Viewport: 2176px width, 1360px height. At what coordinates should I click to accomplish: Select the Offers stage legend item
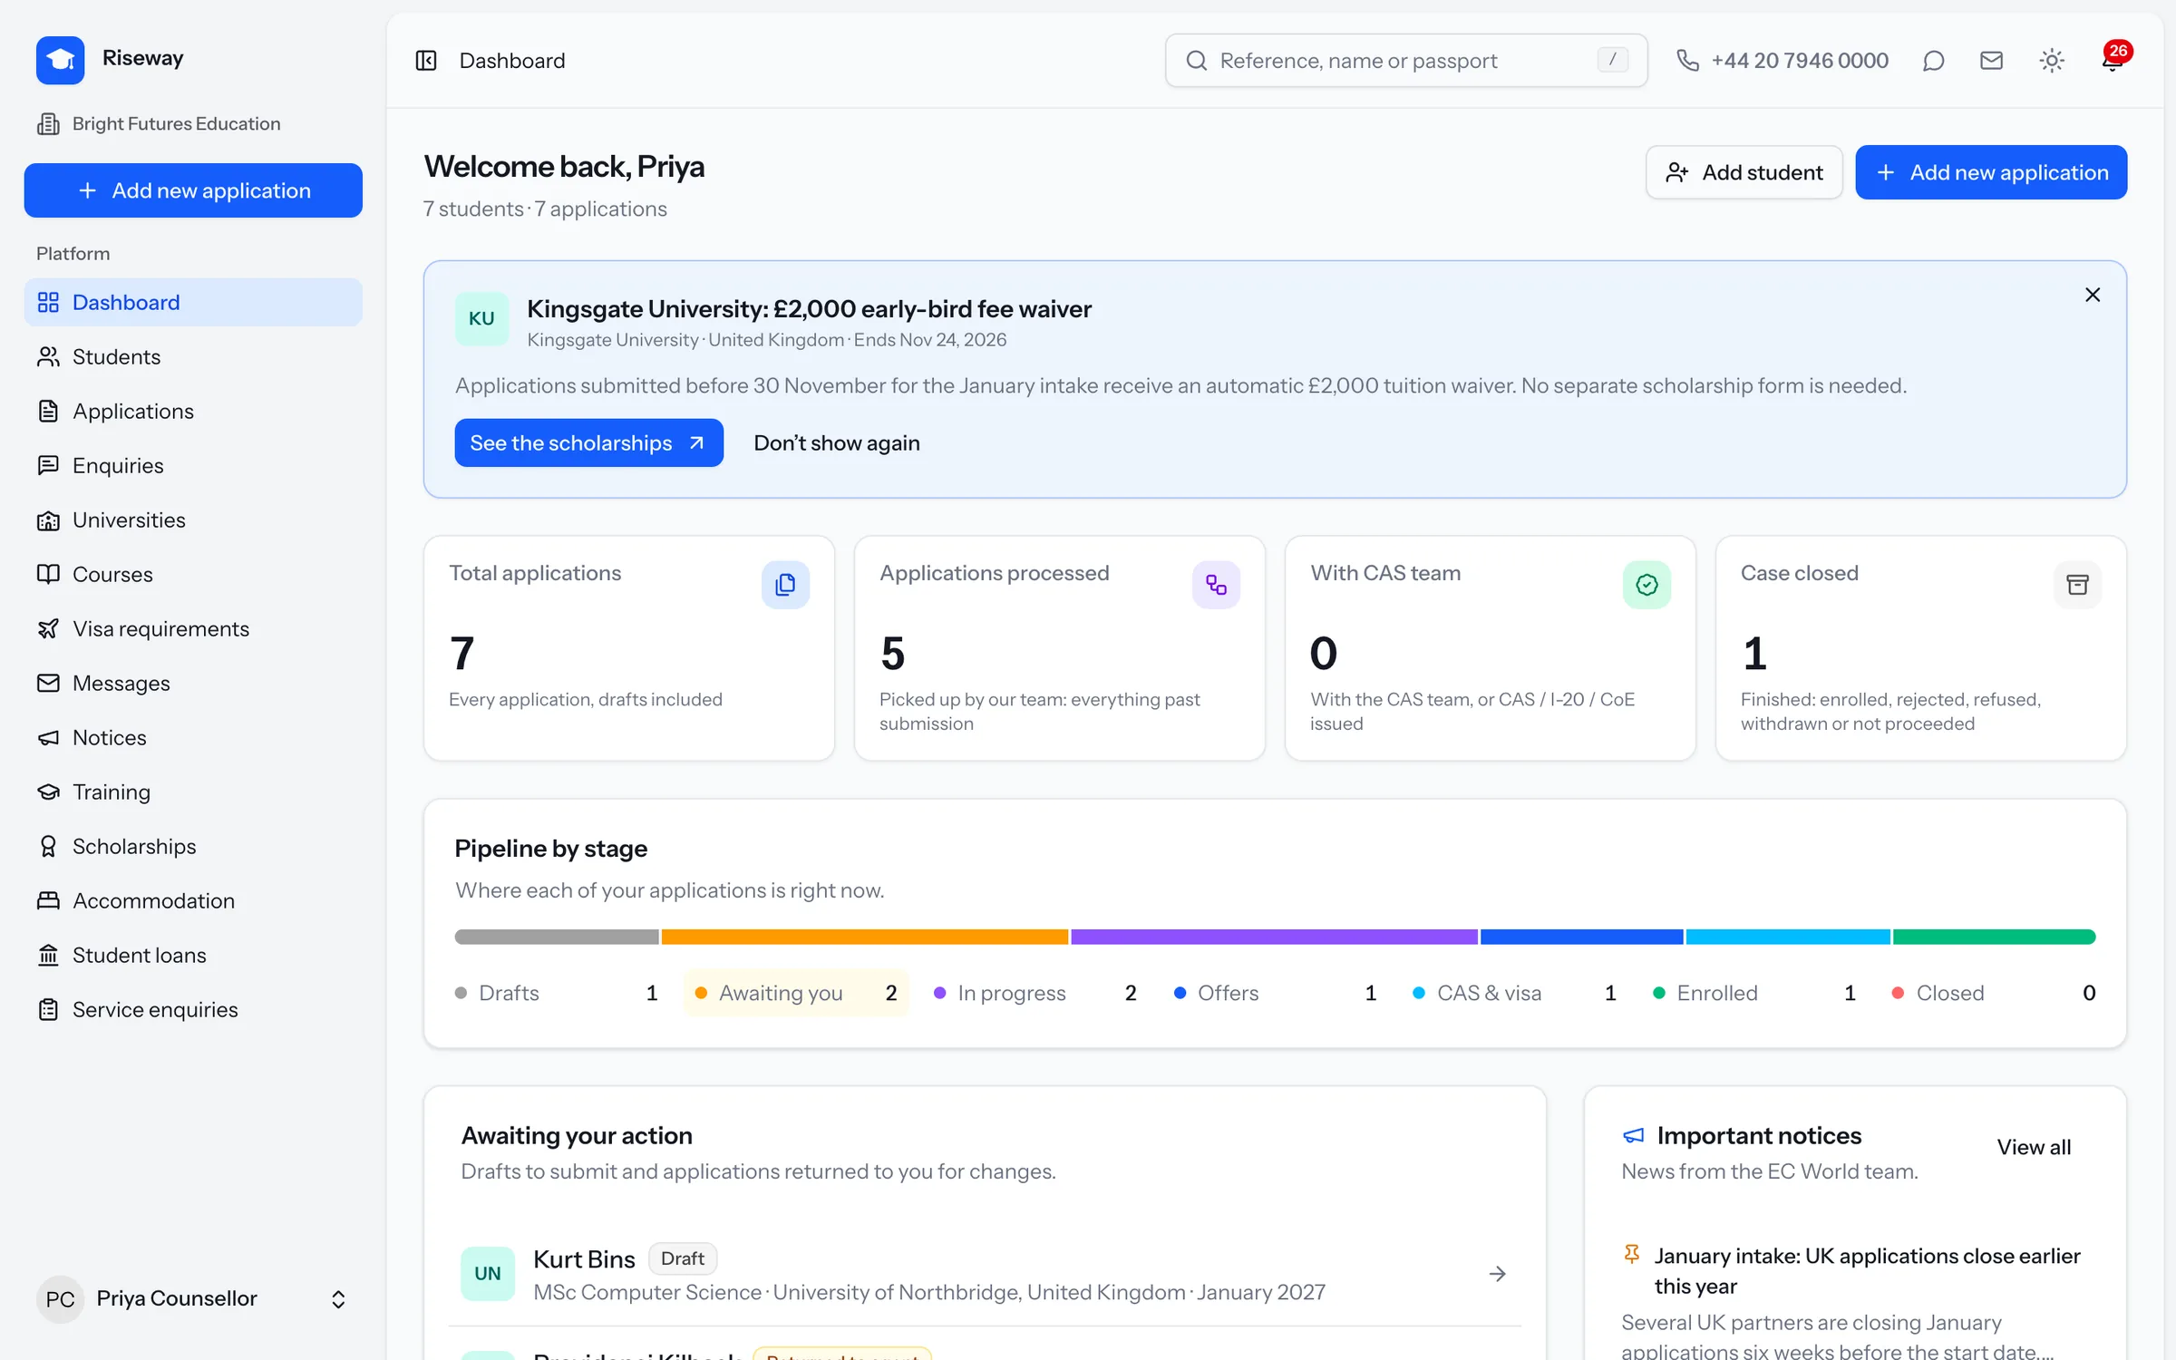pyautogui.click(x=1275, y=994)
